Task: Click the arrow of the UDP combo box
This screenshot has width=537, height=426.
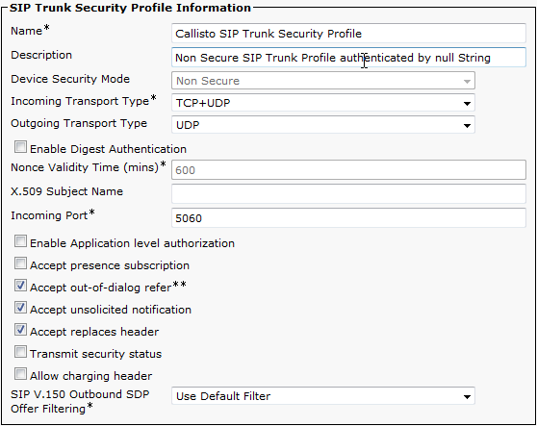Action: (467, 126)
